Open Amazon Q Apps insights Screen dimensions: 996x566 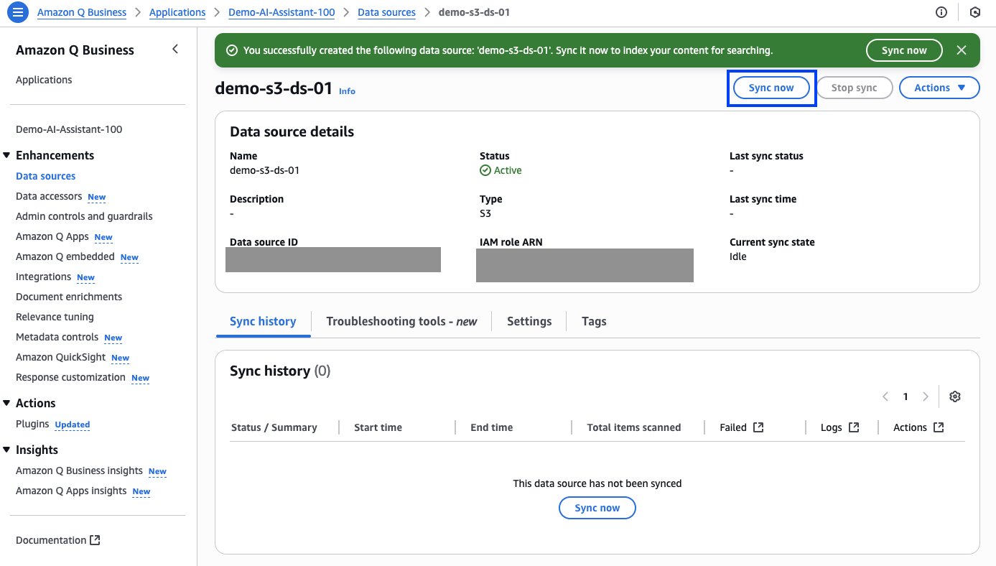[x=71, y=491]
